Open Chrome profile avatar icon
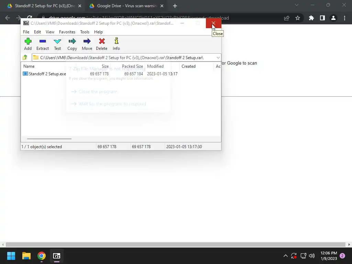 click(x=333, y=18)
